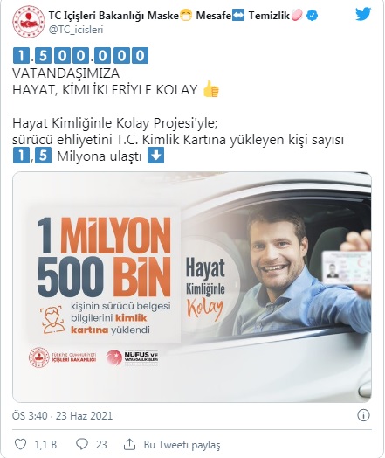This screenshot has width=385, height=458.
Task: Click the 23 replies count
Action: tap(101, 445)
